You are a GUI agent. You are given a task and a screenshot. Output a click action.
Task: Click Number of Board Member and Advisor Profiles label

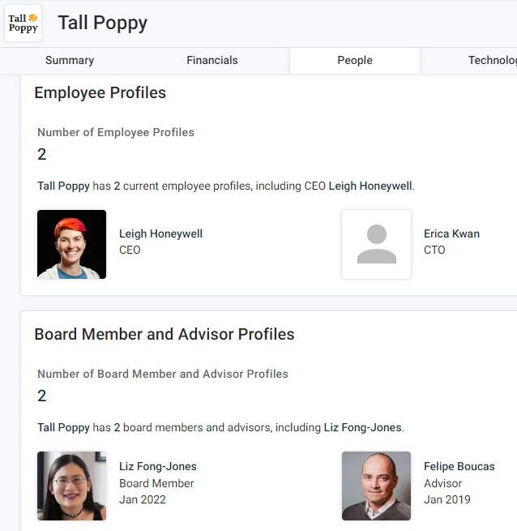(x=163, y=374)
